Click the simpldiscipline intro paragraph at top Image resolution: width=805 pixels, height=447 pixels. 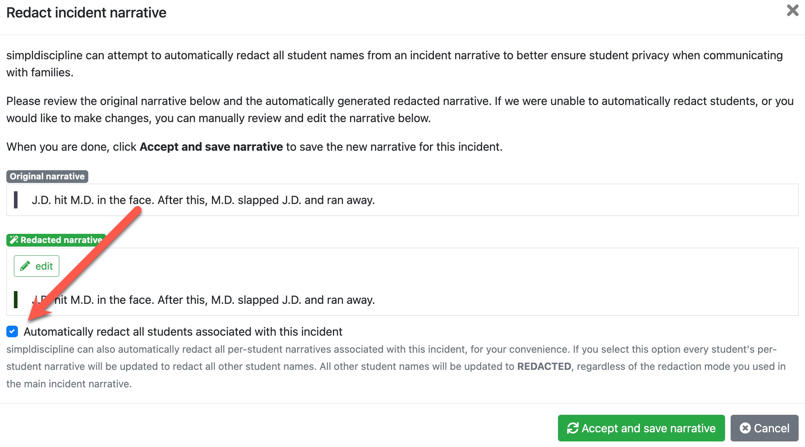(394, 64)
